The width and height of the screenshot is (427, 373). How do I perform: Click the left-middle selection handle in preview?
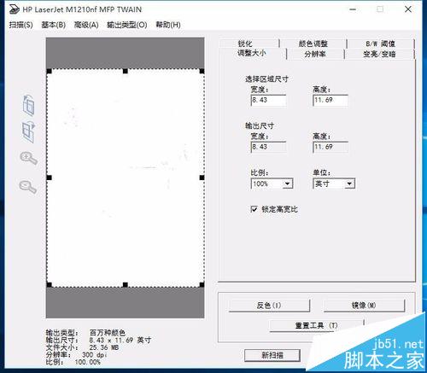pyautogui.click(x=50, y=178)
